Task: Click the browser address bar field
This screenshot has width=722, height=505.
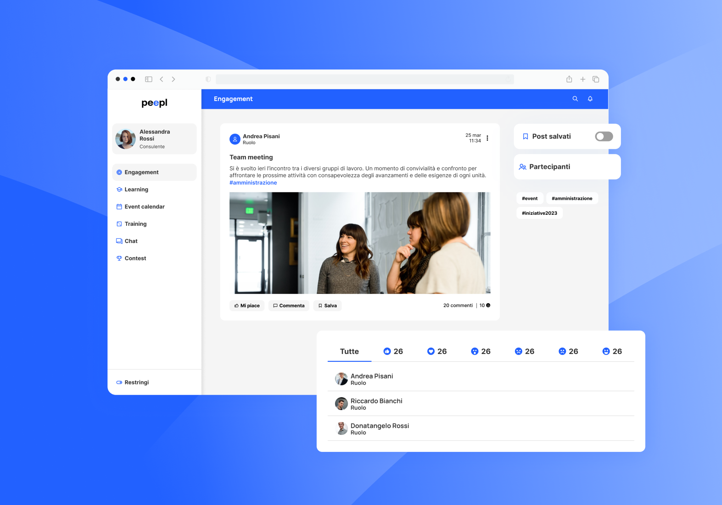Action: [x=364, y=79]
